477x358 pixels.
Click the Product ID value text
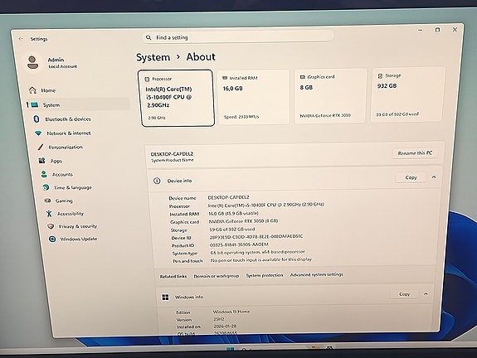239,244
